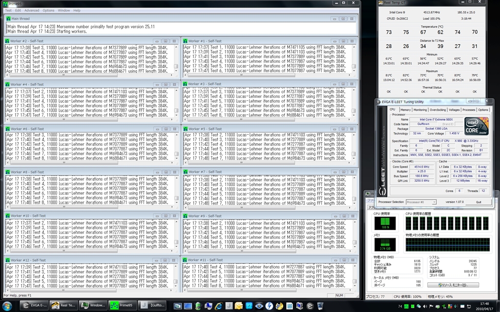Open the Test menu in Prime95
Viewport: 500px width, 312px height.
tap(8, 10)
